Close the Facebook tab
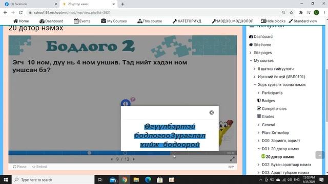 56,4
